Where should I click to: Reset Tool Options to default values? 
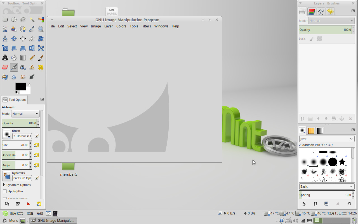[x=39, y=204]
